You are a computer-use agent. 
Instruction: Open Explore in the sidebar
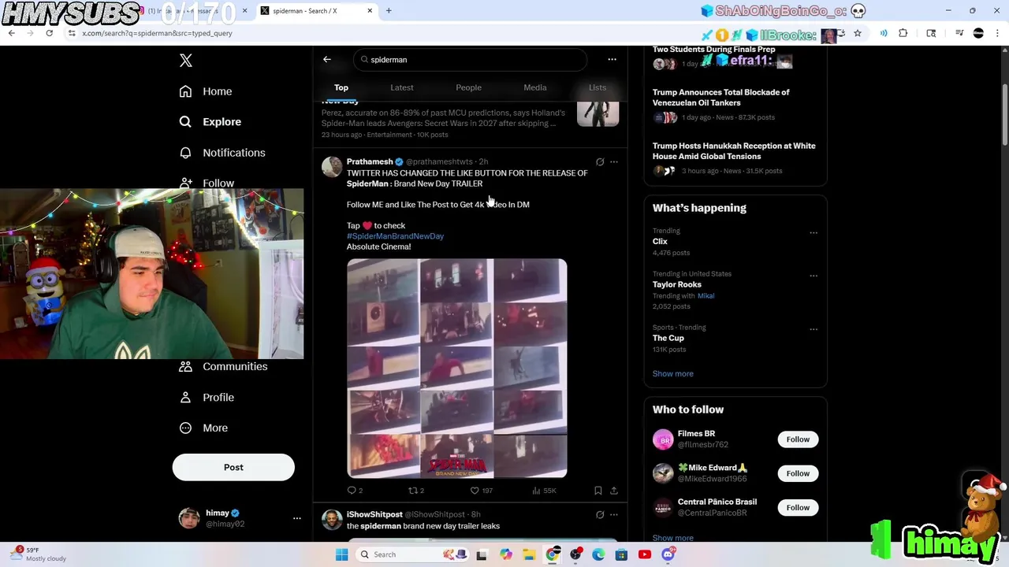(x=210, y=122)
